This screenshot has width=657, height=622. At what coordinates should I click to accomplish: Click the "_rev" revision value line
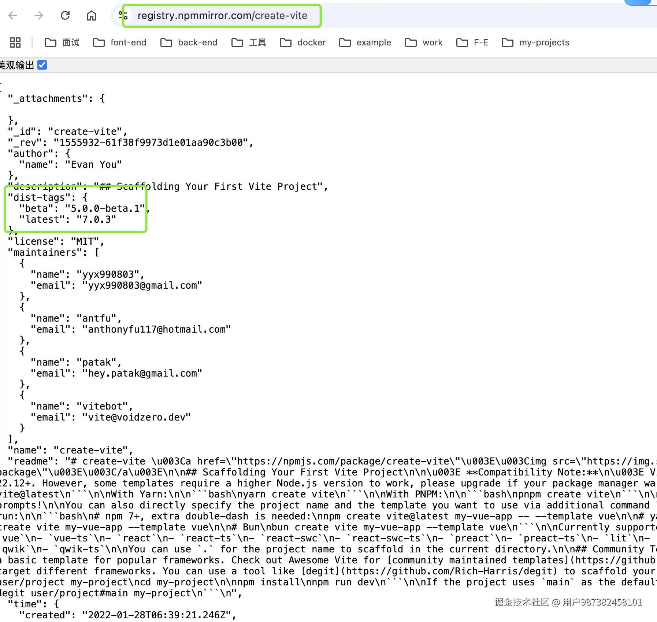pyautogui.click(x=130, y=142)
